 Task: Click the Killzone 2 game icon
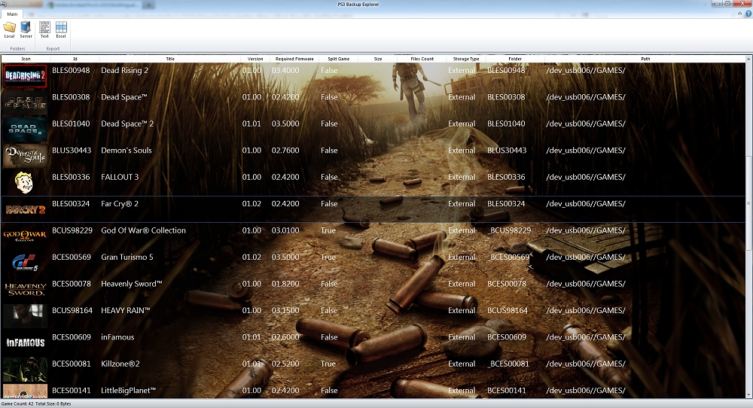(x=26, y=370)
